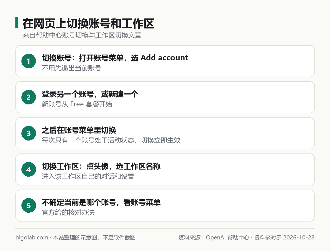The image size is (330, 251).
Task: Click the note 进入该工作区自己的对话和设置
Action: [x=88, y=176]
